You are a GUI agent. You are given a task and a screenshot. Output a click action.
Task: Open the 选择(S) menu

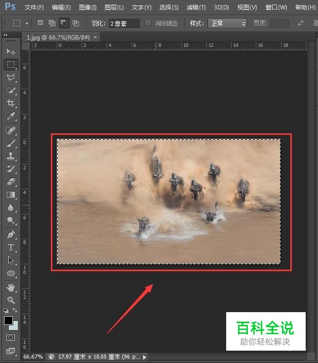point(169,7)
